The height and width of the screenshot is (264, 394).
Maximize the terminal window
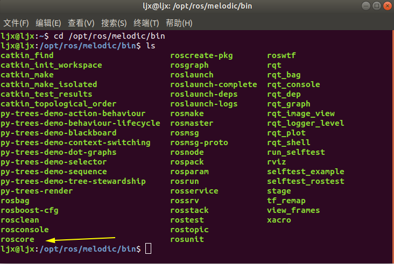pyautogui.click(x=377, y=6)
